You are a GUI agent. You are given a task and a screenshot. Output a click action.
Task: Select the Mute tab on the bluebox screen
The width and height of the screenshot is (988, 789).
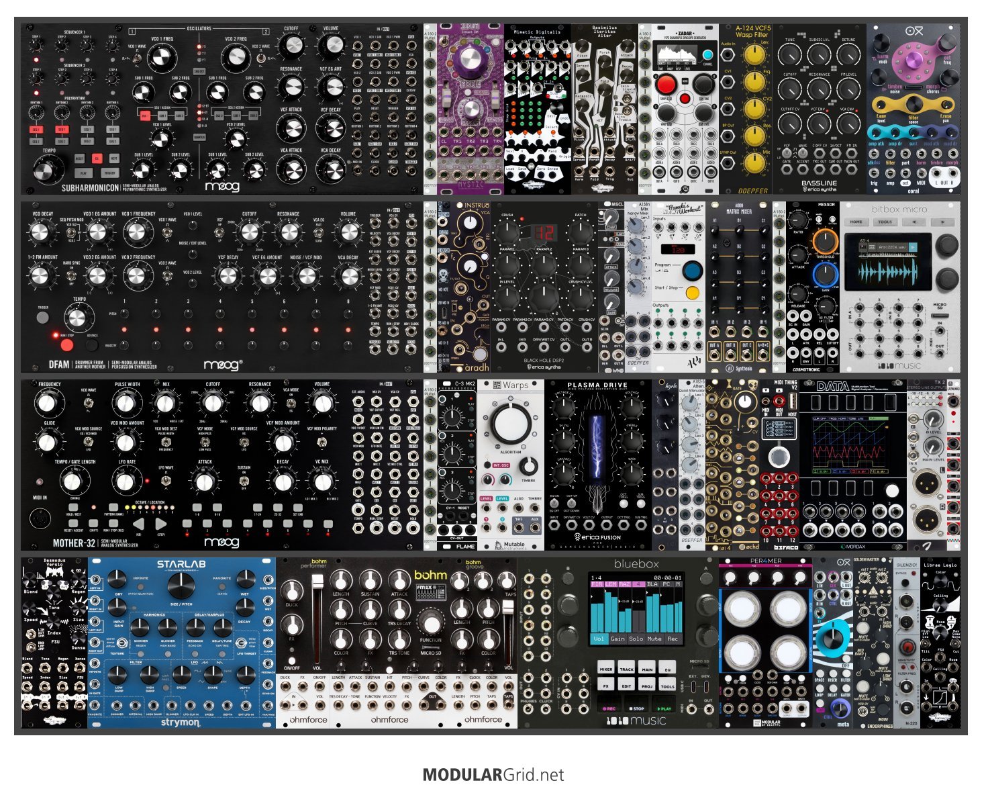pyautogui.click(x=654, y=639)
